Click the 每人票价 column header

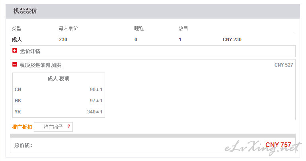[68, 29]
